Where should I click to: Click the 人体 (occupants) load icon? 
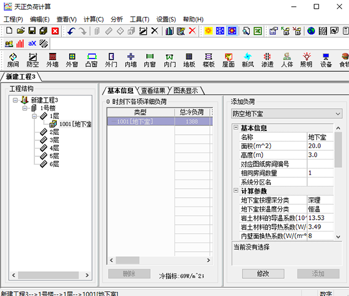286,60
